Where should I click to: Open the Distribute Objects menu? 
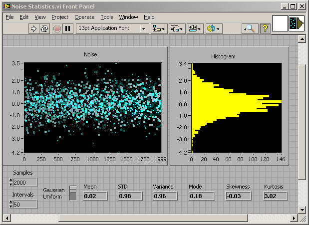177,29
